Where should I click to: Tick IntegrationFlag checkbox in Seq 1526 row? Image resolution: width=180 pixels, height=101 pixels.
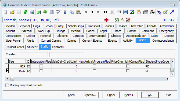tap(41, 71)
